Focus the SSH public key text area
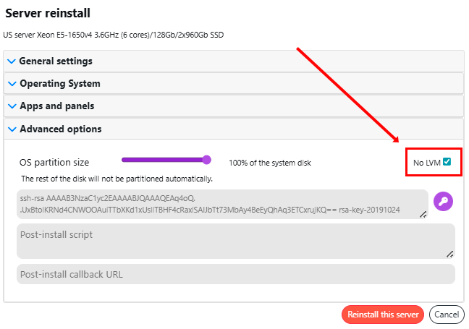 [x=217, y=203]
